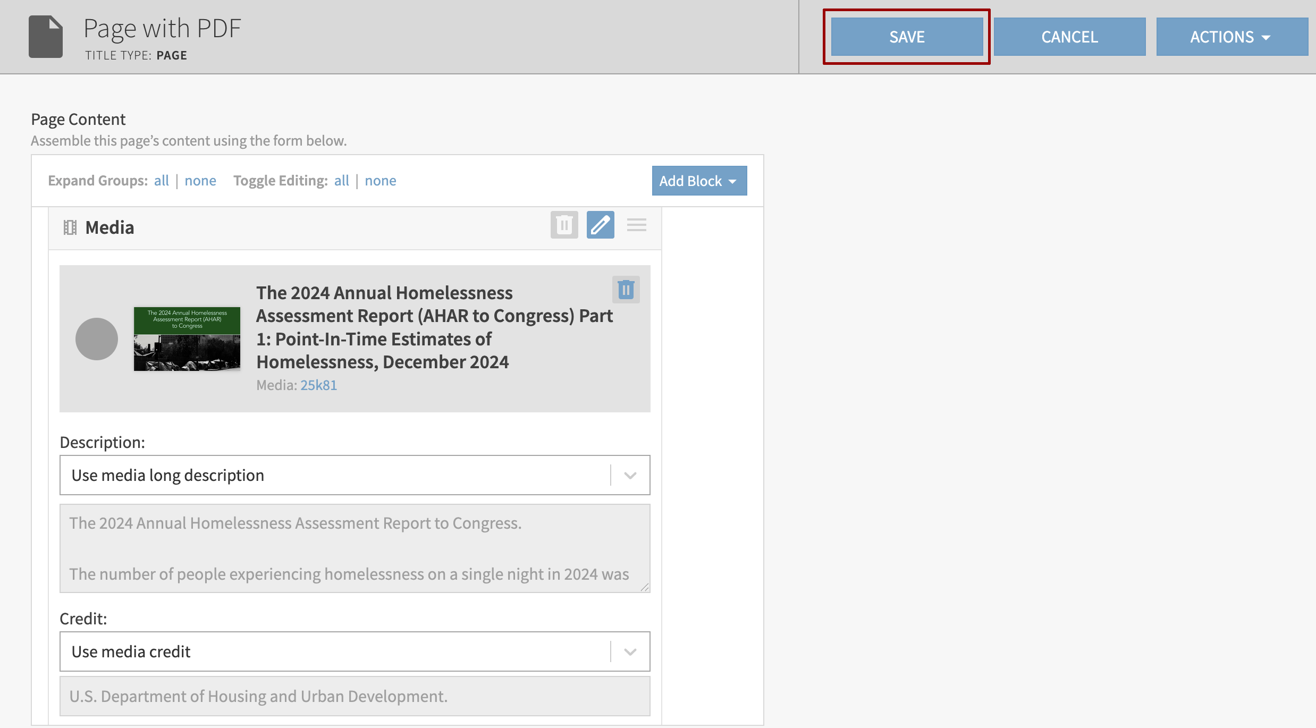This screenshot has width=1316, height=728.
Task: Open the Add Block dropdown
Action: pos(699,181)
